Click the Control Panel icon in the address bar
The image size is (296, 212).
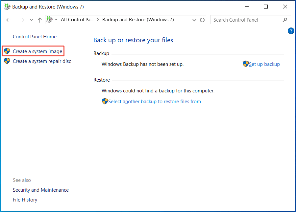pyautogui.click(x=50, y=20)
